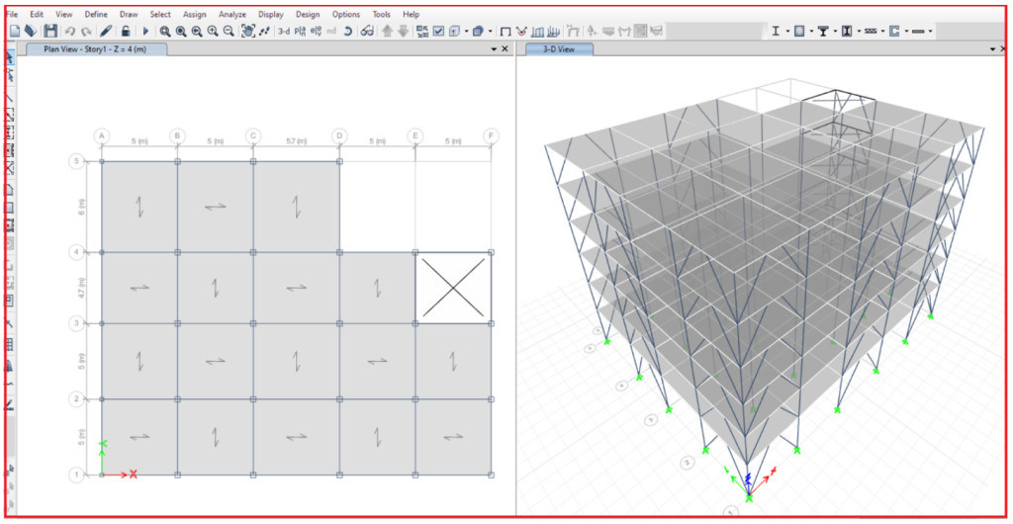Click the 4.7 (m) vertical spacing label
Image resolution: width=1013 pixels, height=524 pixels.
[81, 287]
